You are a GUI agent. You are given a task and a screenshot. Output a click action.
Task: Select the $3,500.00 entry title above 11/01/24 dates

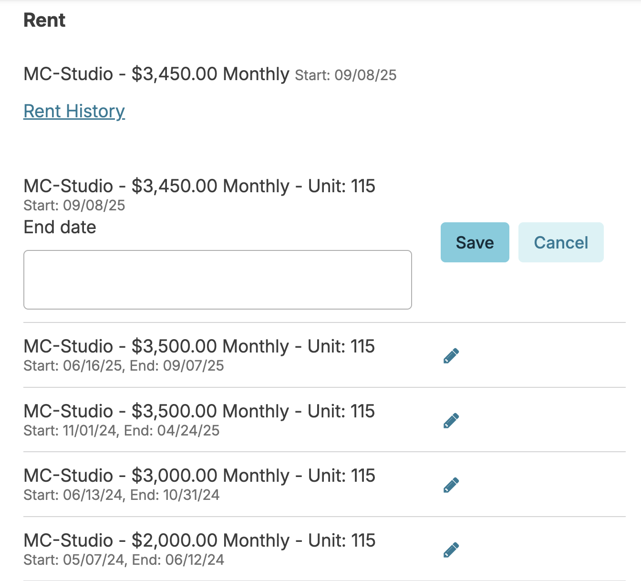coord(199,411)
